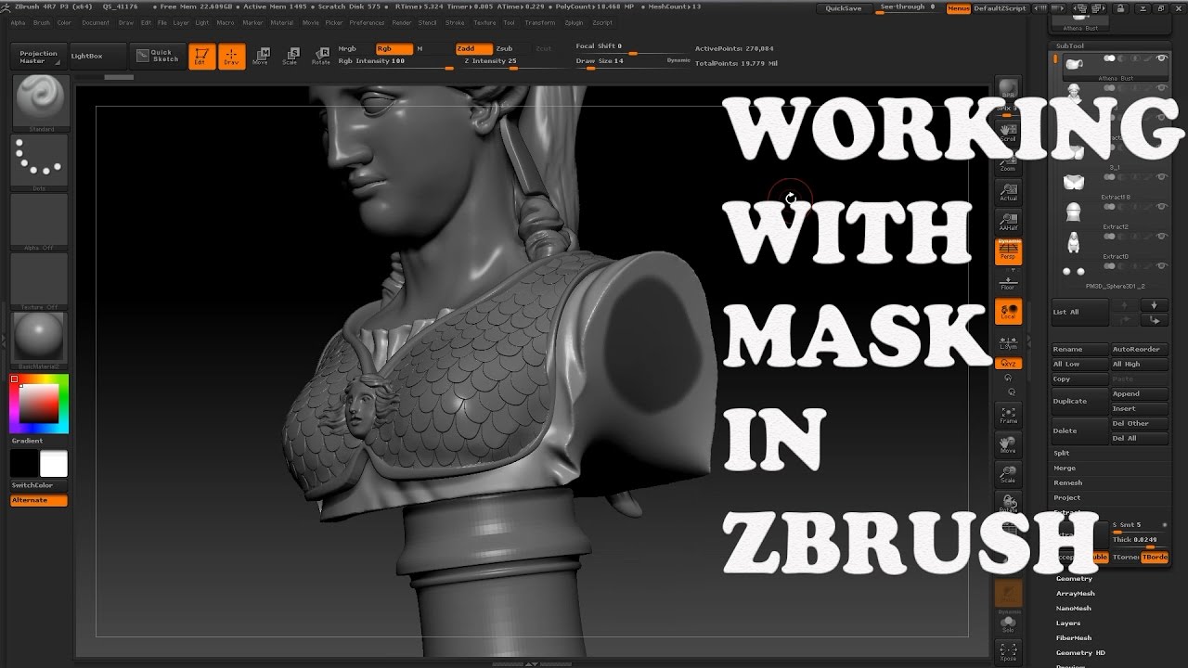Viewport: 1188px width, 668px height.
Task: Toggle visibility eye of Extract2 subtool
Action: [x=1161, y=208]
